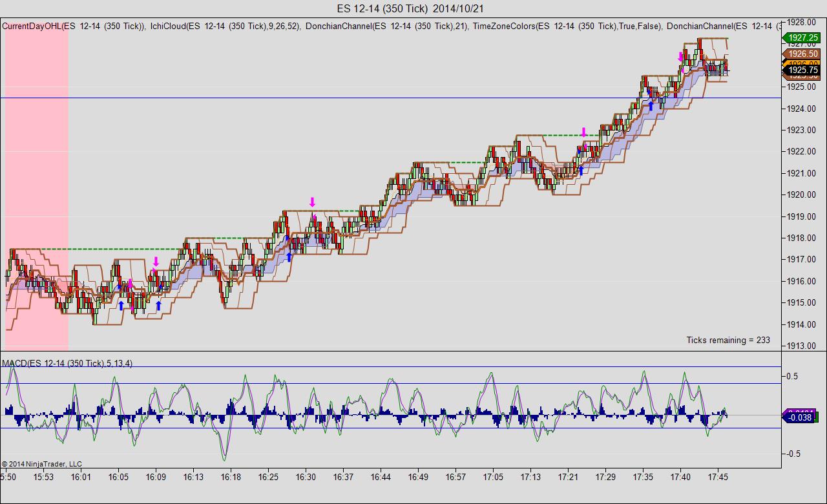
Task: Click the black 1925.75 last price marker
Action: [x=803, y=70]
